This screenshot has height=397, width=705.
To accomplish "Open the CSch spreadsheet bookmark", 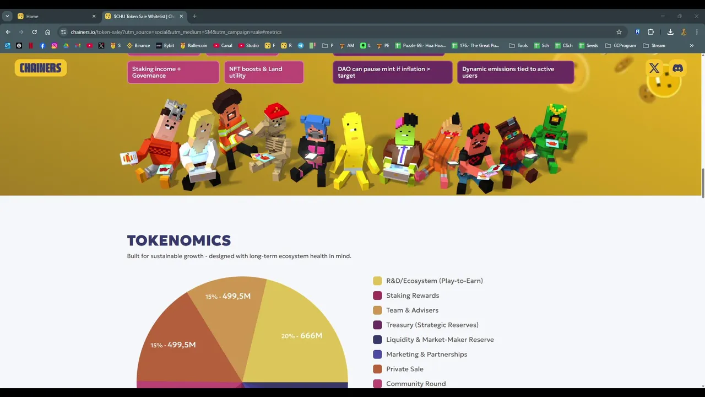I will [x=564, y=46].
